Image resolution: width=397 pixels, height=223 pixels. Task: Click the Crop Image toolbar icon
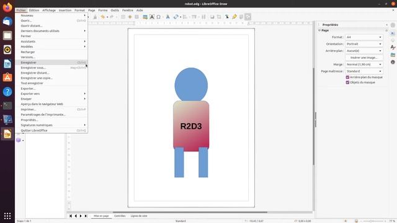219,17
